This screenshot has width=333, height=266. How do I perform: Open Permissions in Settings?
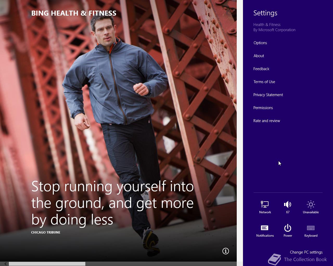point(263,108)
